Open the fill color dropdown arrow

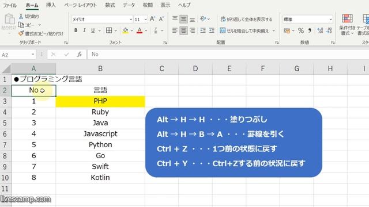point(132,30)
